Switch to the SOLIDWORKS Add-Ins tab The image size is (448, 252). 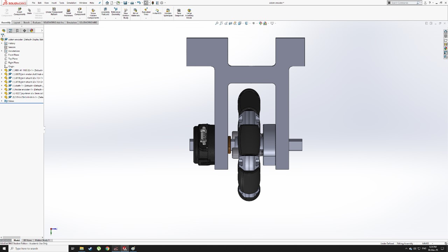point(54,22)
